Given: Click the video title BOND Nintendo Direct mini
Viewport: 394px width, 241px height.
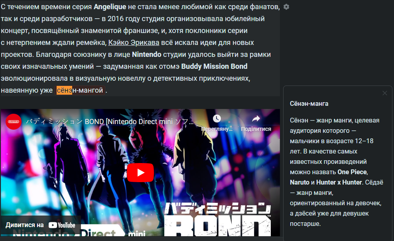Looking at the screenshot, I should 110,122.
